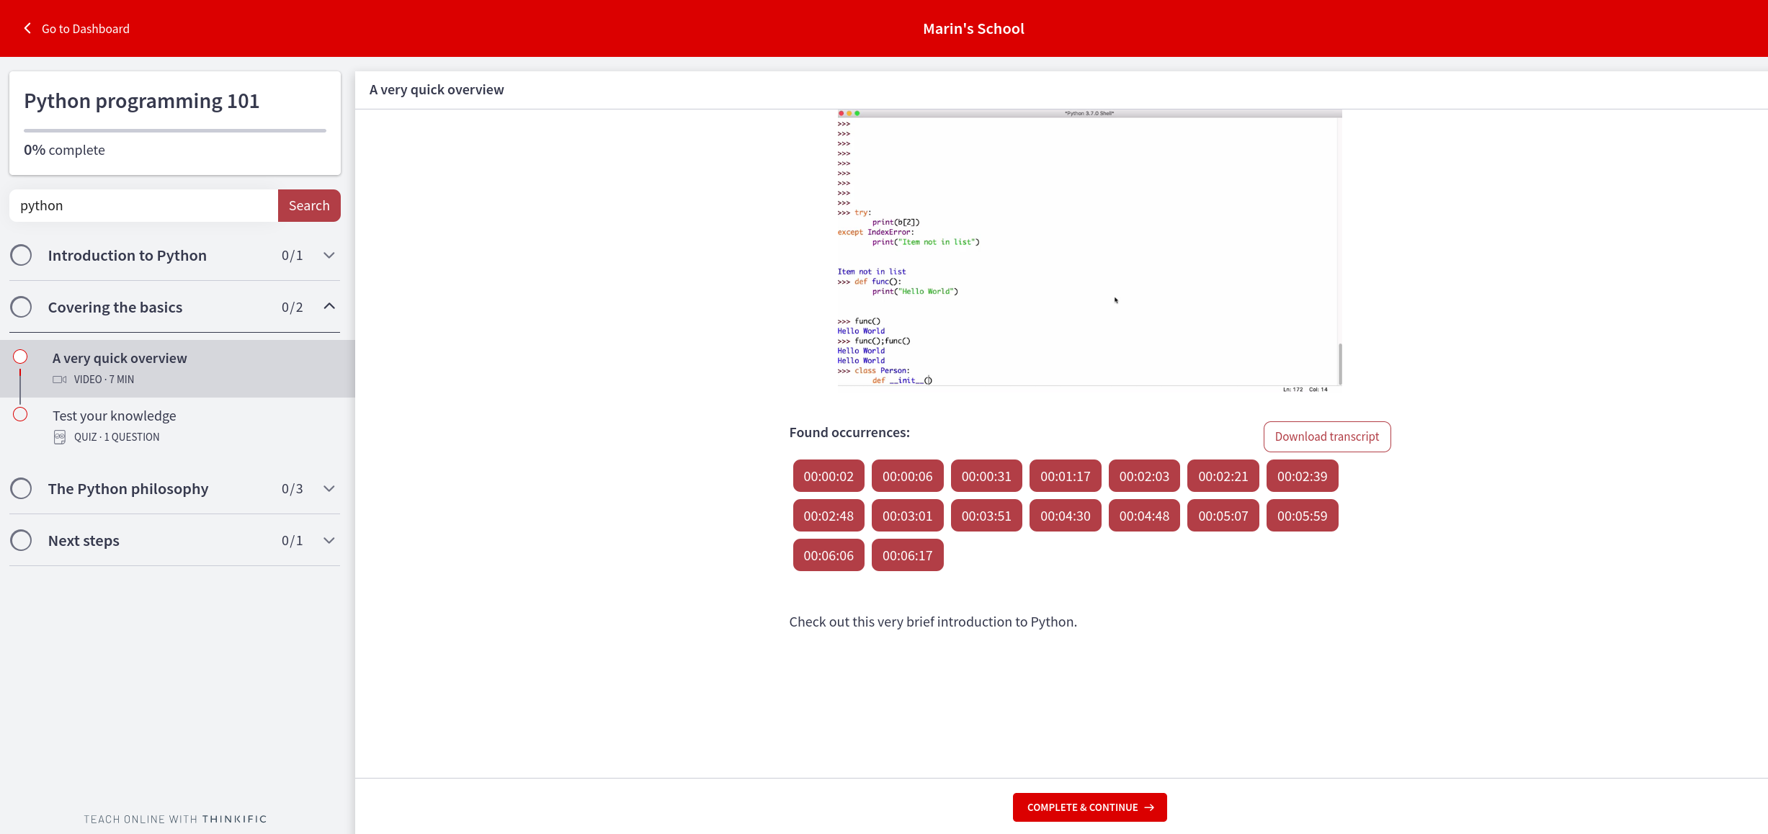This screenshot has width=1768, height=834.
Task: Open Test your knowledge quiz lesson
Action: [114, 416]
